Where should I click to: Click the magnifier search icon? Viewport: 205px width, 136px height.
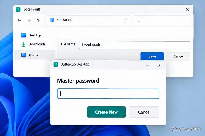[138, 20]
